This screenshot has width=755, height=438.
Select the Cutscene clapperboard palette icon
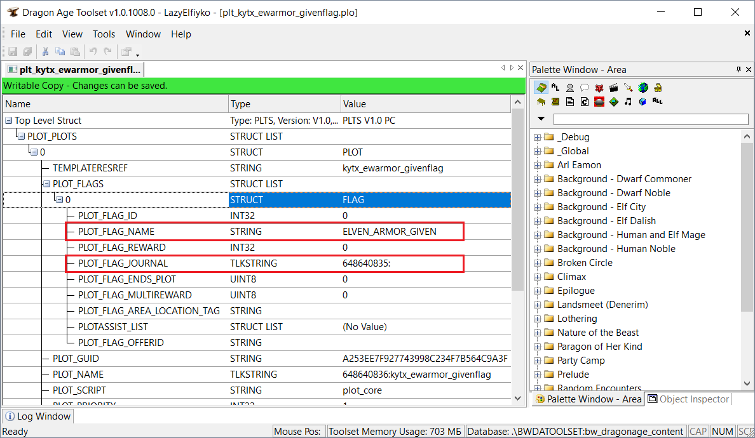pyautogui.click(x=613, y=88)
